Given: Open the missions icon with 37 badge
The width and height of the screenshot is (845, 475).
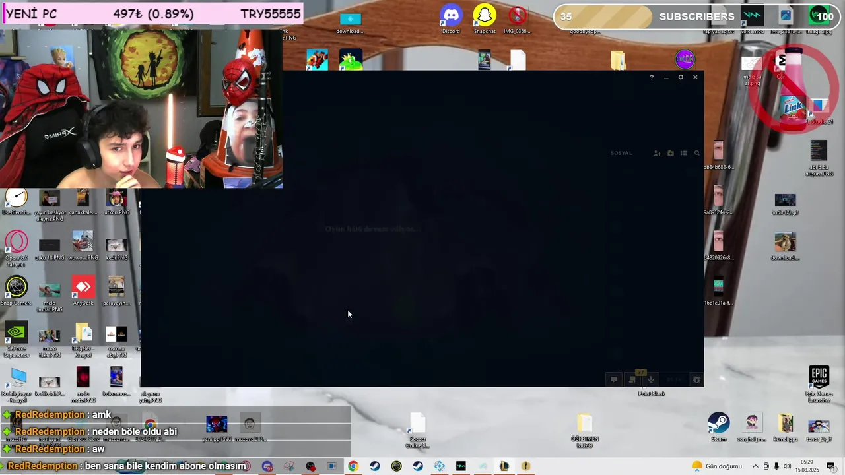Looking at the screenshot, I should (632, 379).
